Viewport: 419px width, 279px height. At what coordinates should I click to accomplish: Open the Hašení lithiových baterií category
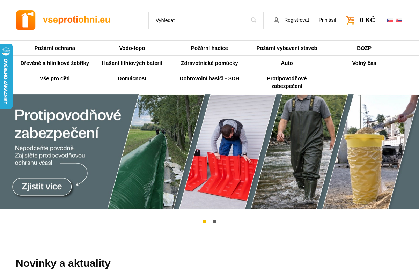pos(132,63)
